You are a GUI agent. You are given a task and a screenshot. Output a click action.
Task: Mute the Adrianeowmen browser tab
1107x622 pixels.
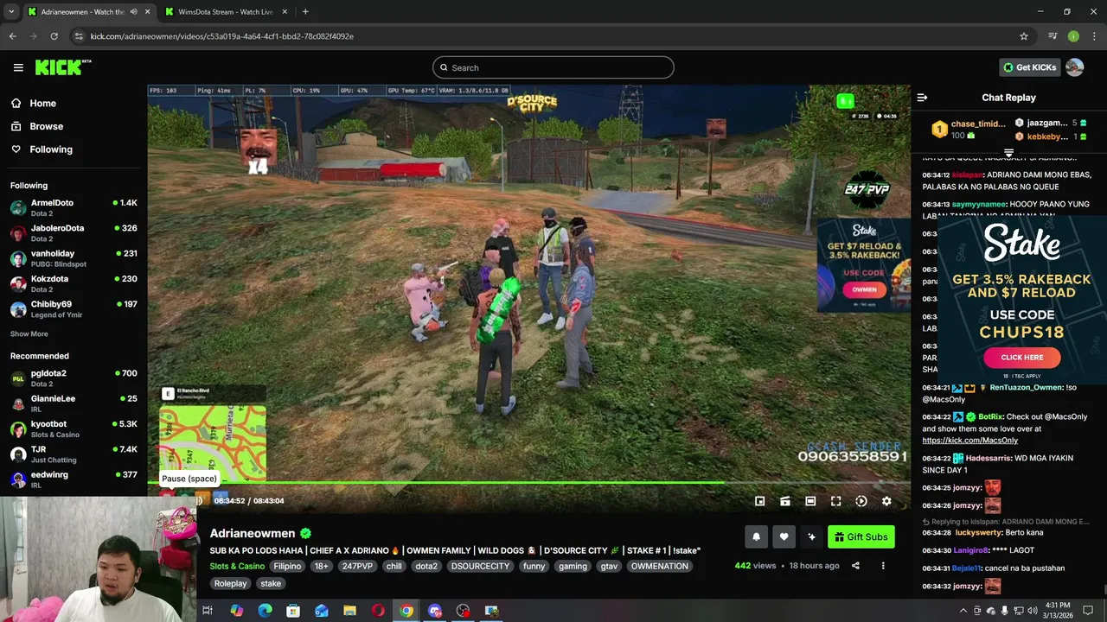[x=134, y=12]
